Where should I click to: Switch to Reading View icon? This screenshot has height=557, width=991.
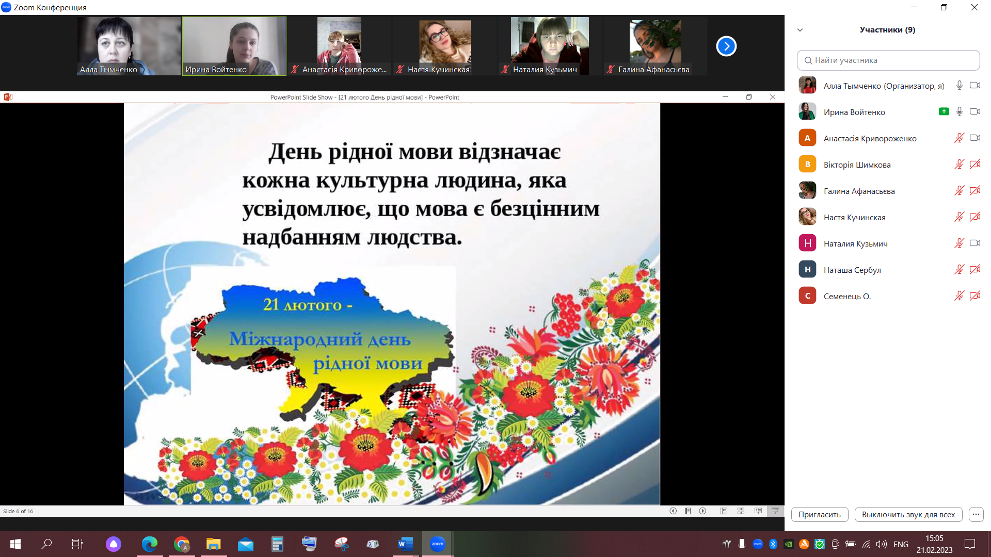[x=758, y=511]
